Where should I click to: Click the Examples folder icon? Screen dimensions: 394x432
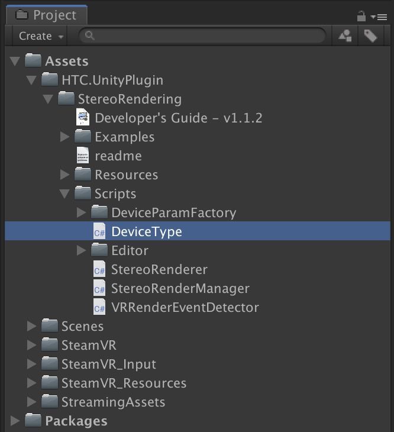[83, 136]
